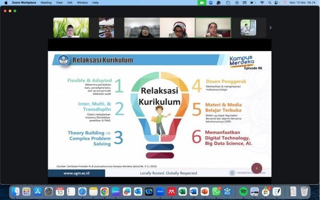Image resolution: width=320 pixels, height=200 pixels.
Task: Open Trash from the dock
Action: tap(304, 192)
